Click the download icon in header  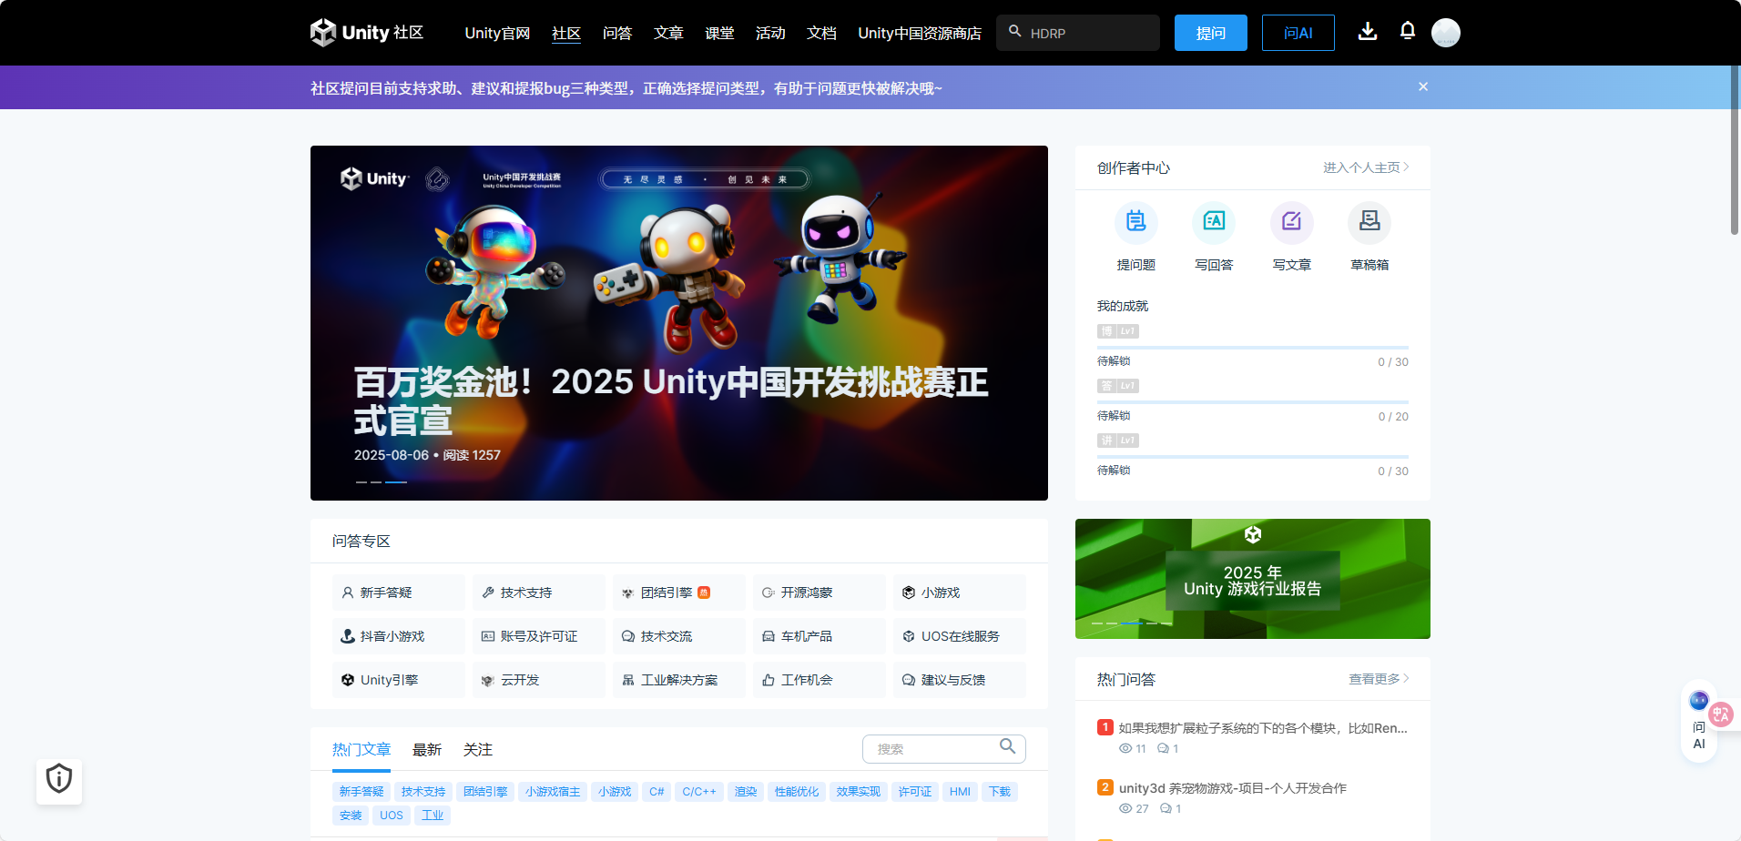(1367, 32)
